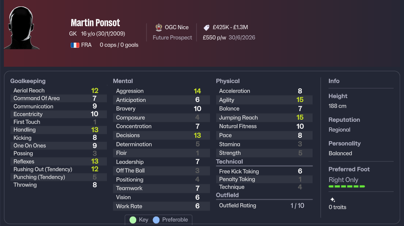The image size is (404, 226).
Task: Click the Martin Ponsot player name
Action: [x=95, y=23]
